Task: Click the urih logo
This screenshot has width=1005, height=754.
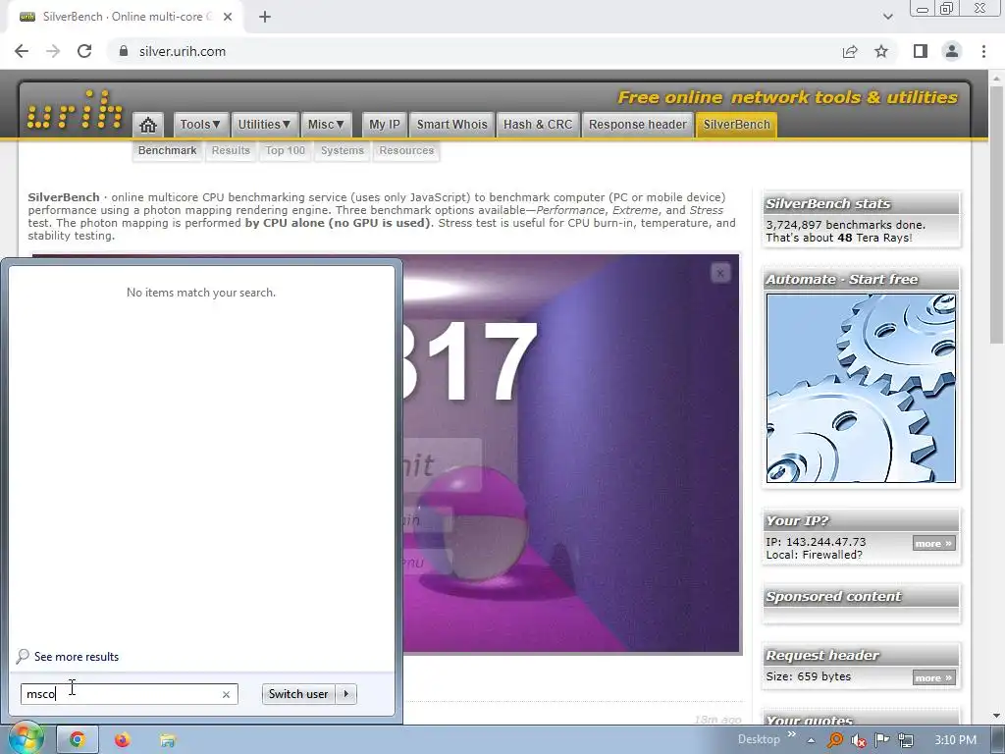Action: (x=75, y=110)
